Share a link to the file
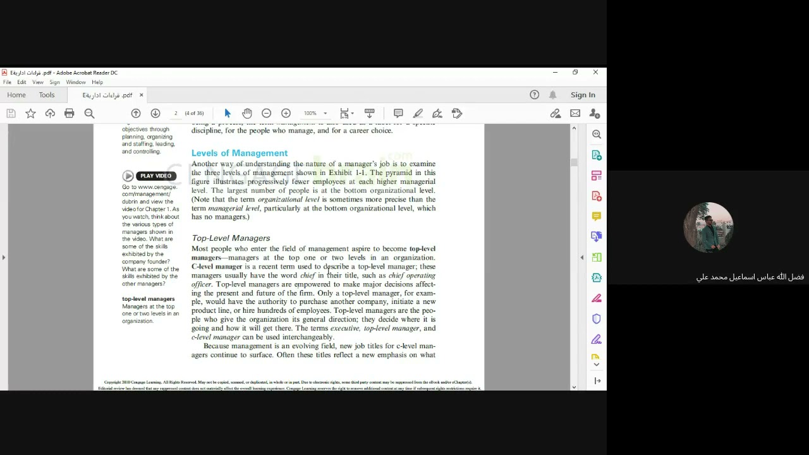 click(x=556, y=113)
